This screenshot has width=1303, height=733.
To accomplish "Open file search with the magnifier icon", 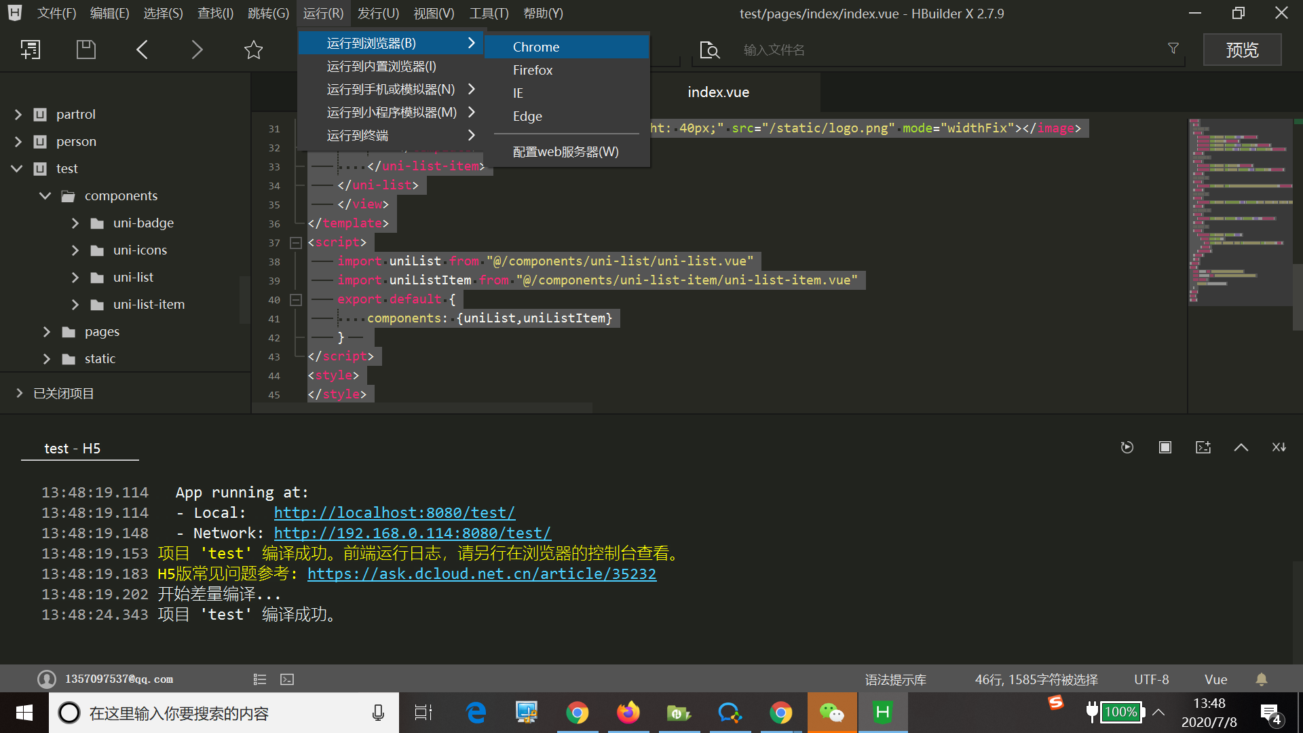I will pyautogui.click(x=710, y=50).
